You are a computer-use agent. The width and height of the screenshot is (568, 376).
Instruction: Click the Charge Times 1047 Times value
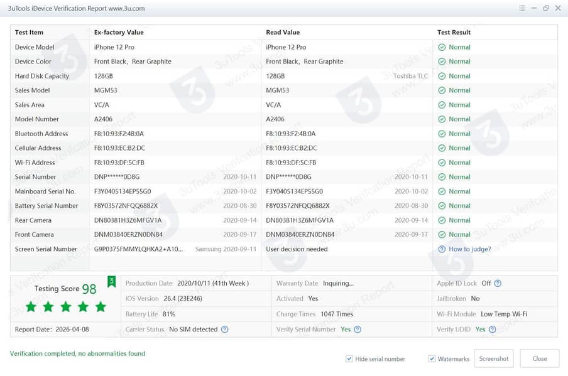click(x=337, y=314)
